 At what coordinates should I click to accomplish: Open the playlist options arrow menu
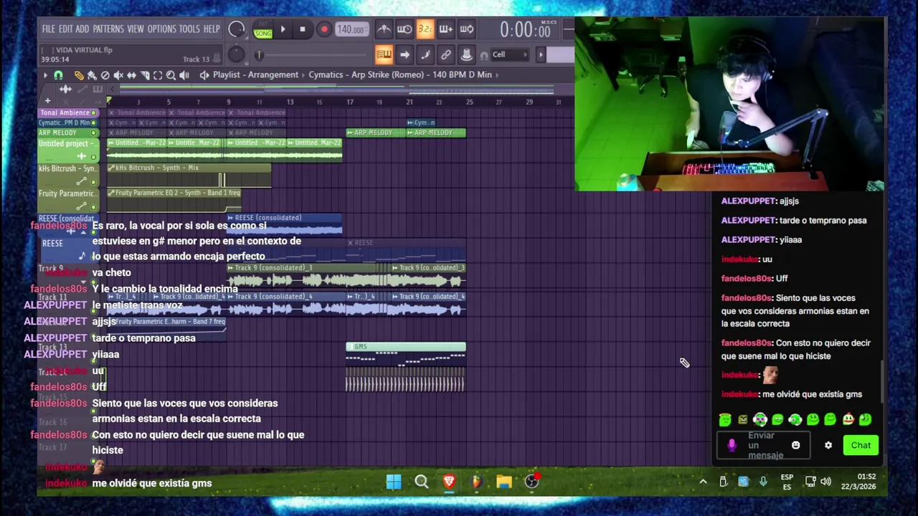point(45,75)
